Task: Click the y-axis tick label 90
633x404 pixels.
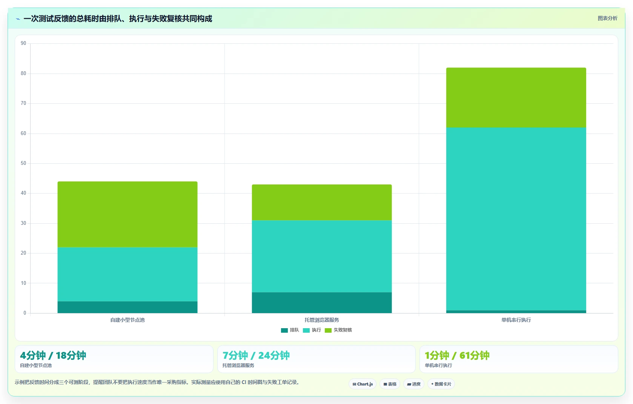Action: pyautogui.click(x=23, y=43)
